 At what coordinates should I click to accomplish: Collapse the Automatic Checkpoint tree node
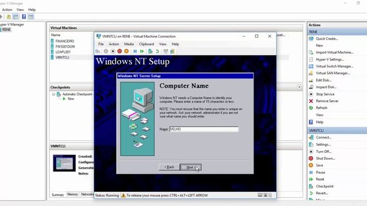point(53,94)
